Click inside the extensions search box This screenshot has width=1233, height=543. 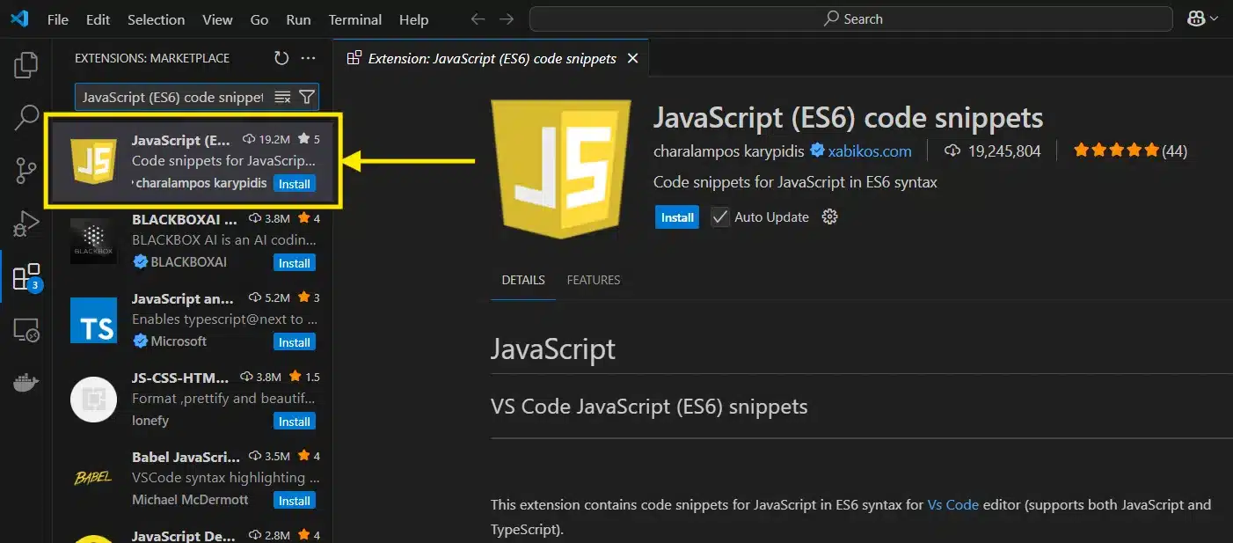pos(173,97)
